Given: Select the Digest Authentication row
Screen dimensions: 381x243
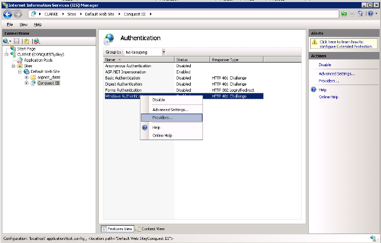Looking at the screenshot, I should (184, 84).
